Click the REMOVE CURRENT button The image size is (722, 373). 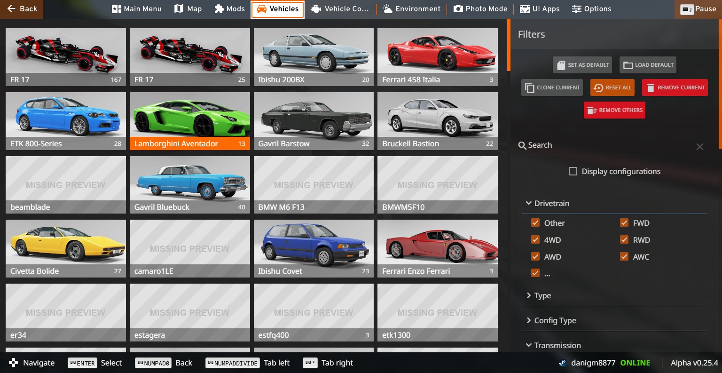(675, 87)
